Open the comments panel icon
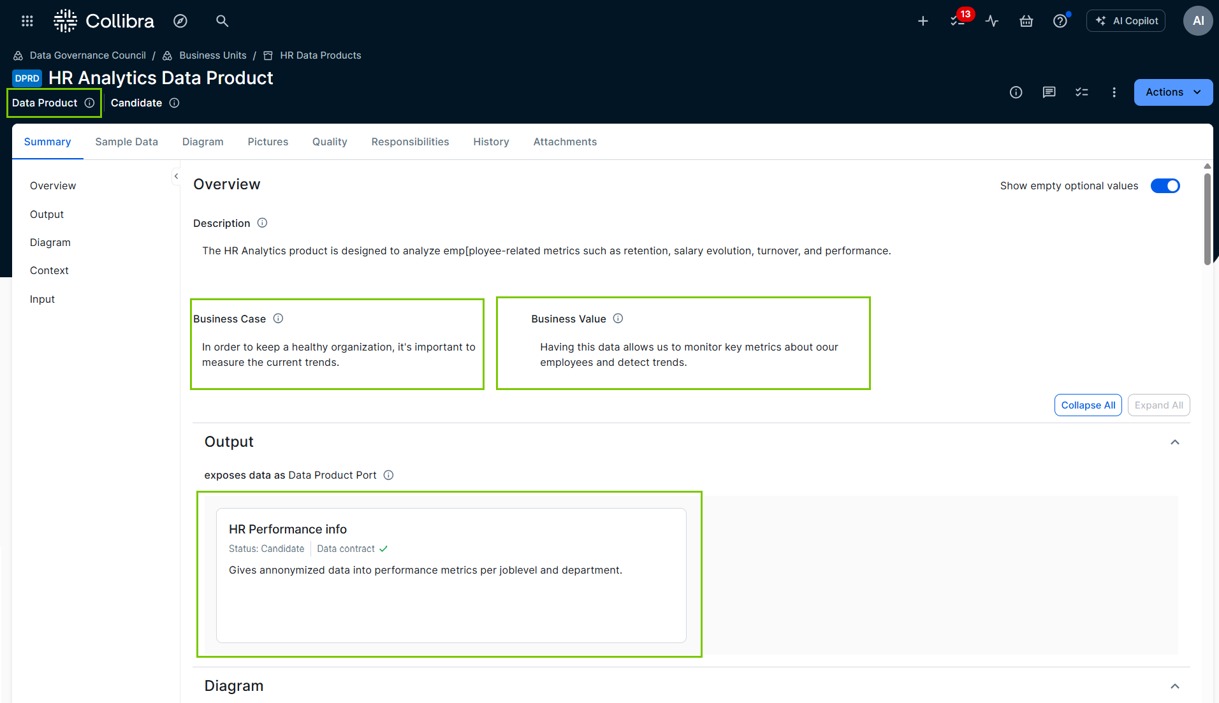This screenshot has height=703, width=1219. [x=1049, y=92]
